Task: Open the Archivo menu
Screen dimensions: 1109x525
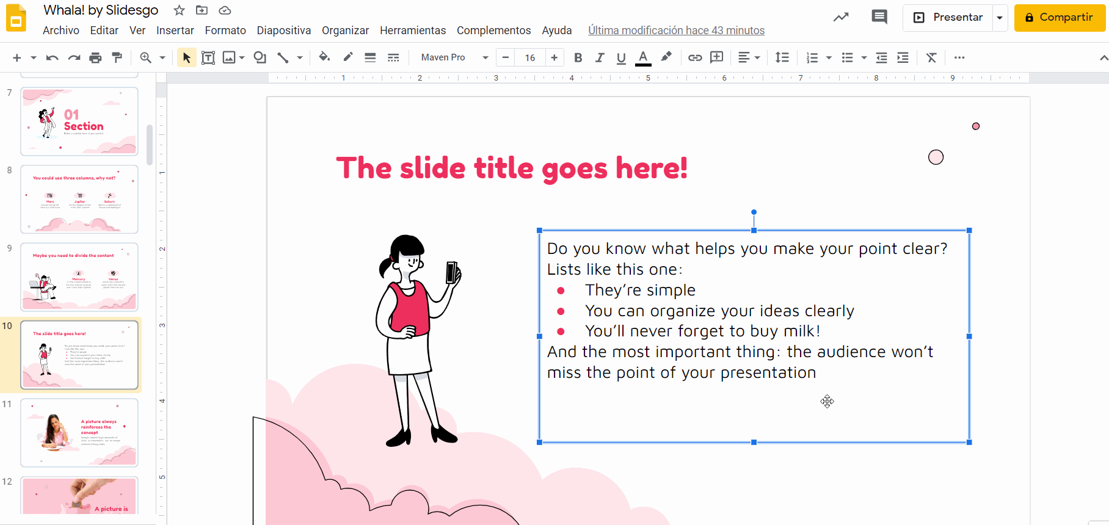Action: [x=61, y=31]
